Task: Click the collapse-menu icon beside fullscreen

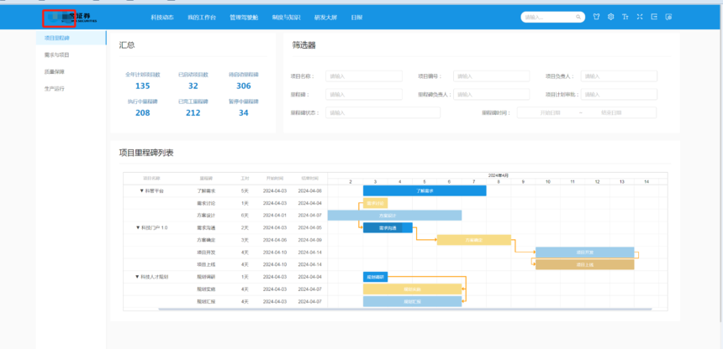Action: [654, 17]
